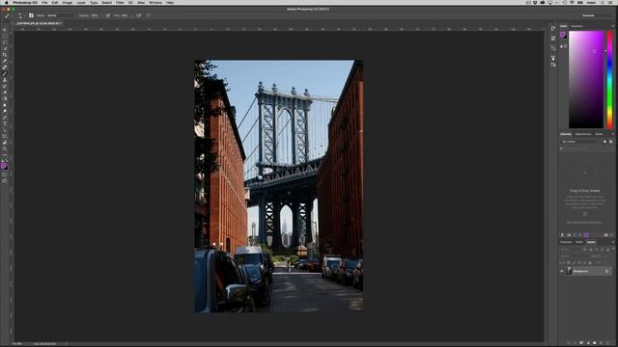Image resolution: width=618 pixels, height=347 pixels.
Task: Select the Eraser tool
Action: pyautogui.click(x=5, y=93)
